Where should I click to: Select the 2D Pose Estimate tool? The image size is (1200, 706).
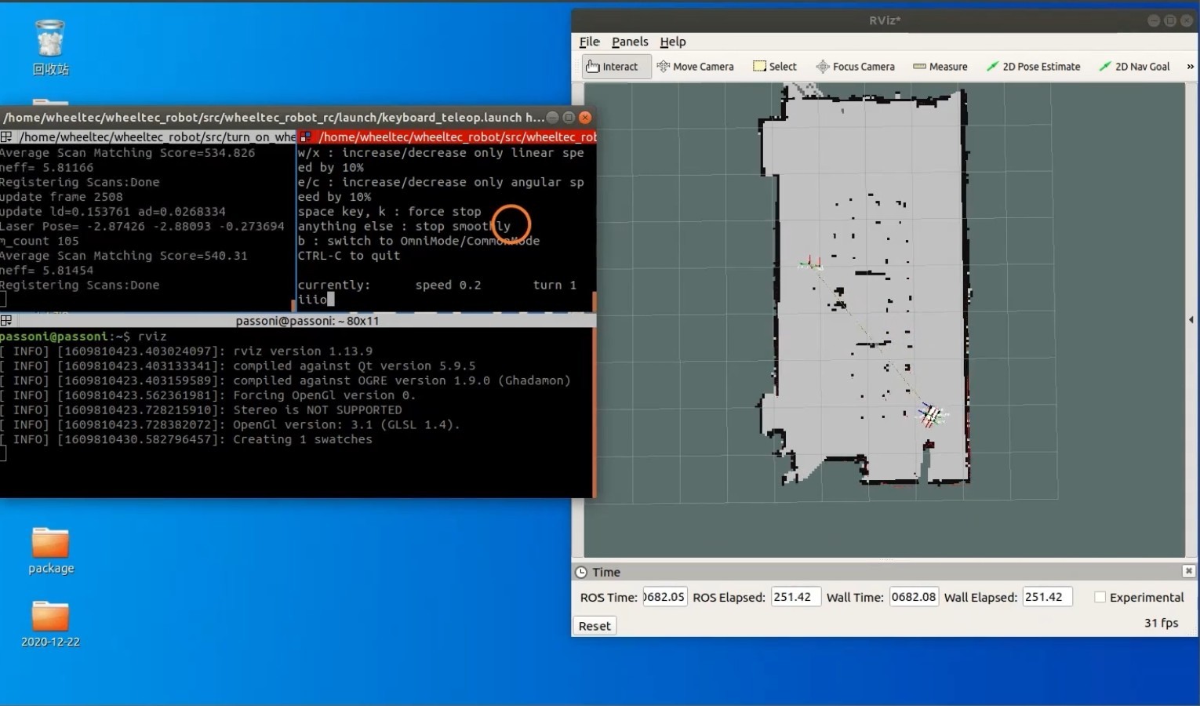(1033, 67)
